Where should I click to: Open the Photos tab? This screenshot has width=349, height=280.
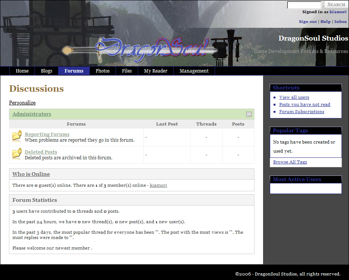tap(102, 71)
